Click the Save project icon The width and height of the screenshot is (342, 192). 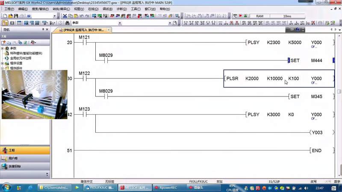pyautogui.click(x=16, y=16)
